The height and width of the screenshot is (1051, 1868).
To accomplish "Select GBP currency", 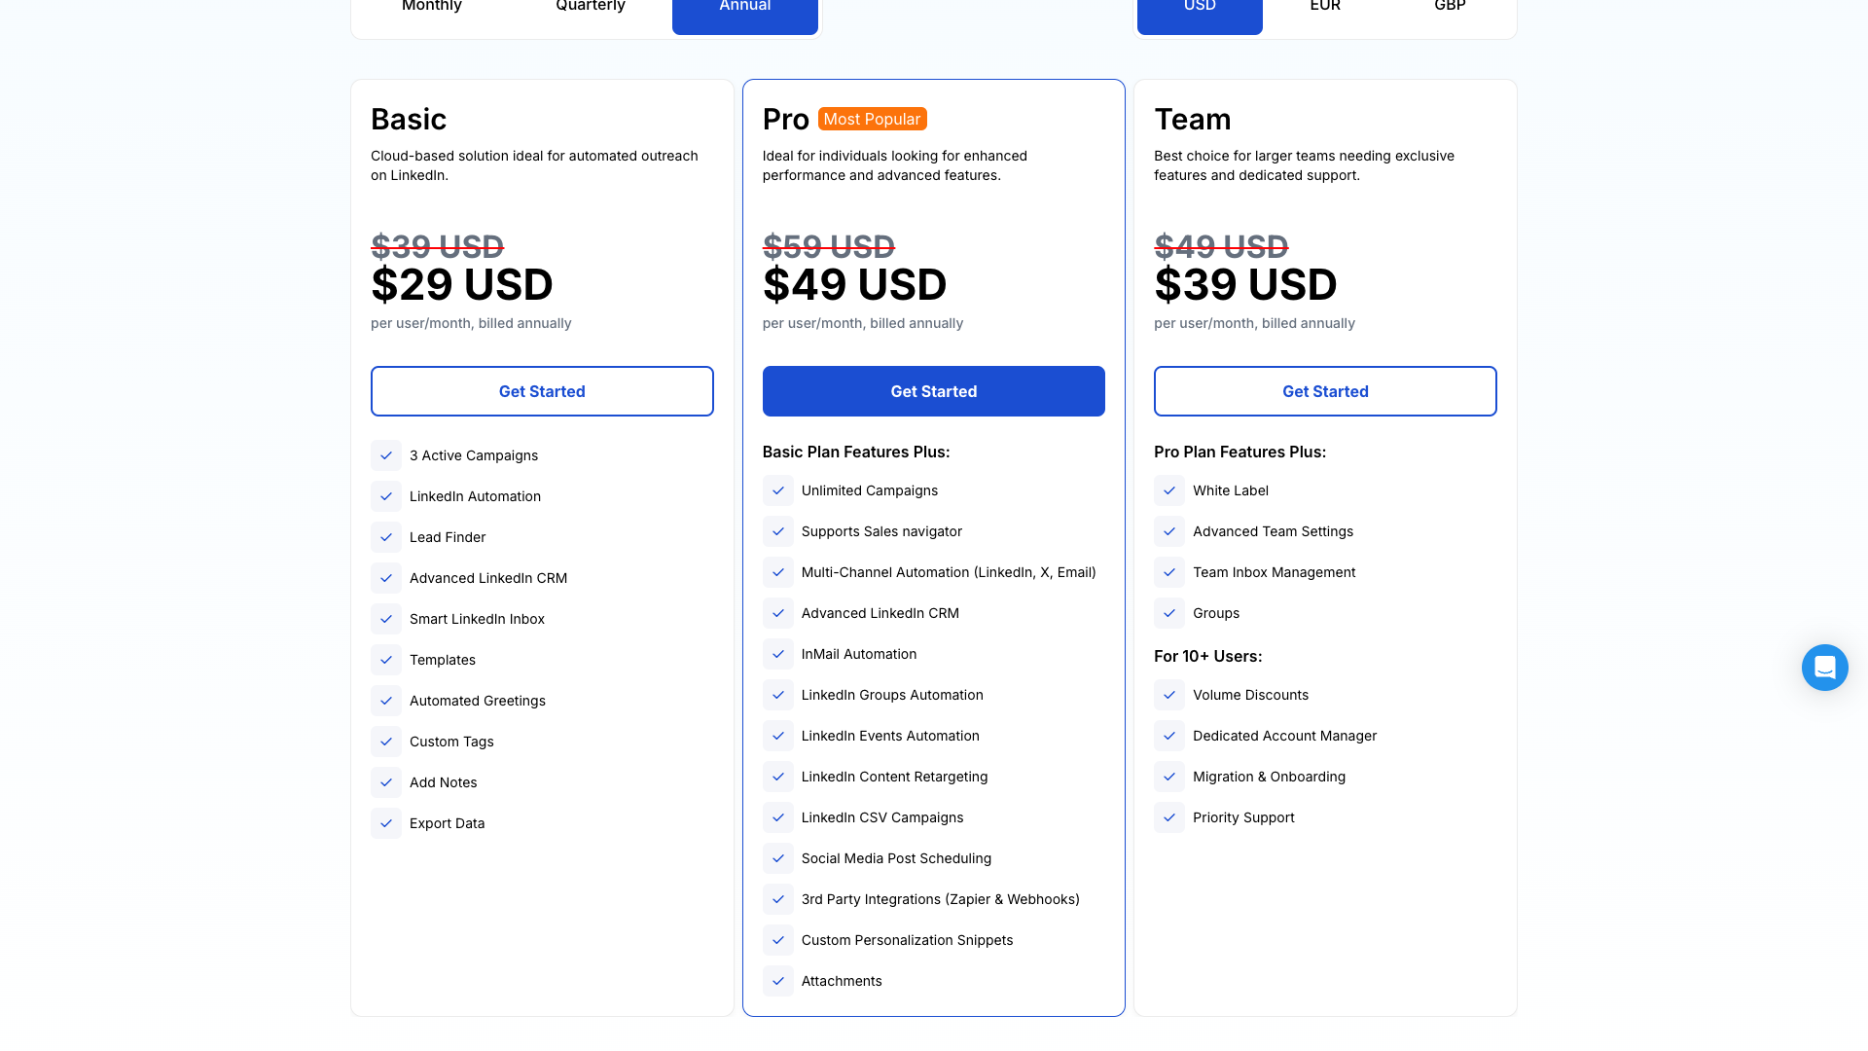I will click(x=1450, y=10).
